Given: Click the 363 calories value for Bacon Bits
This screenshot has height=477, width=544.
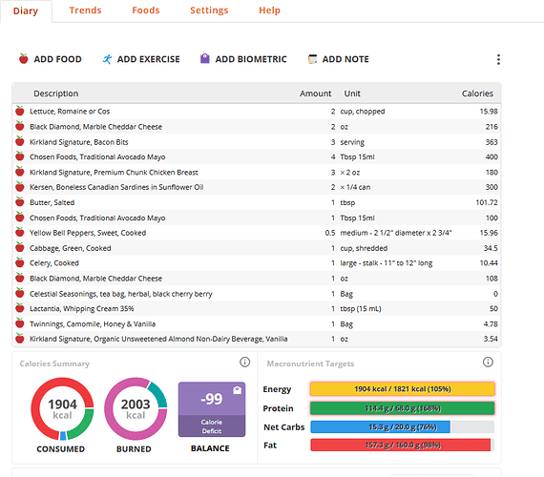Looking at the screenshot, I should [x=492, y=142].
